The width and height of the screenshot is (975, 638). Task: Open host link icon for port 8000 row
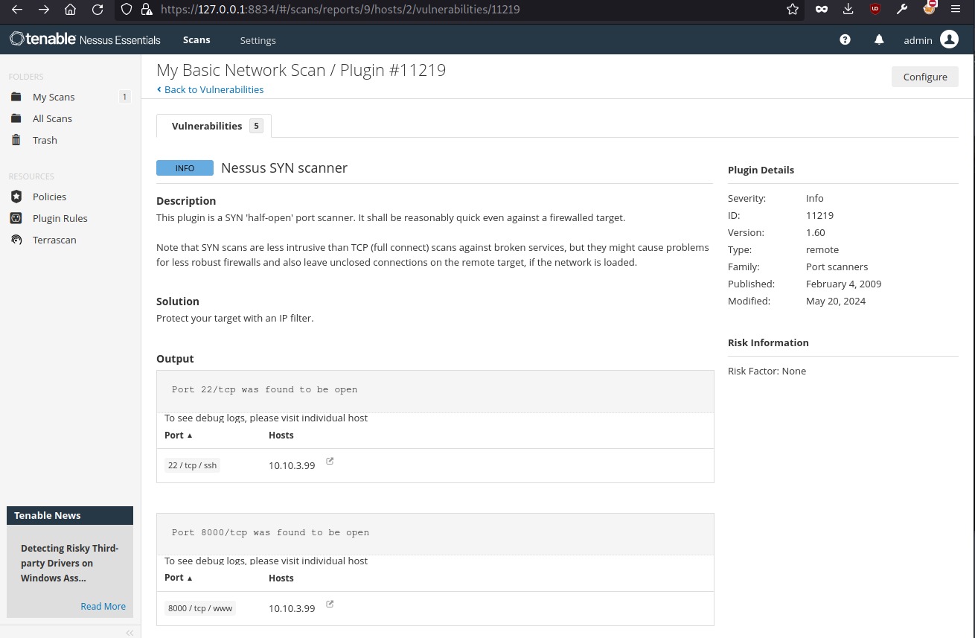click(330, 604)
